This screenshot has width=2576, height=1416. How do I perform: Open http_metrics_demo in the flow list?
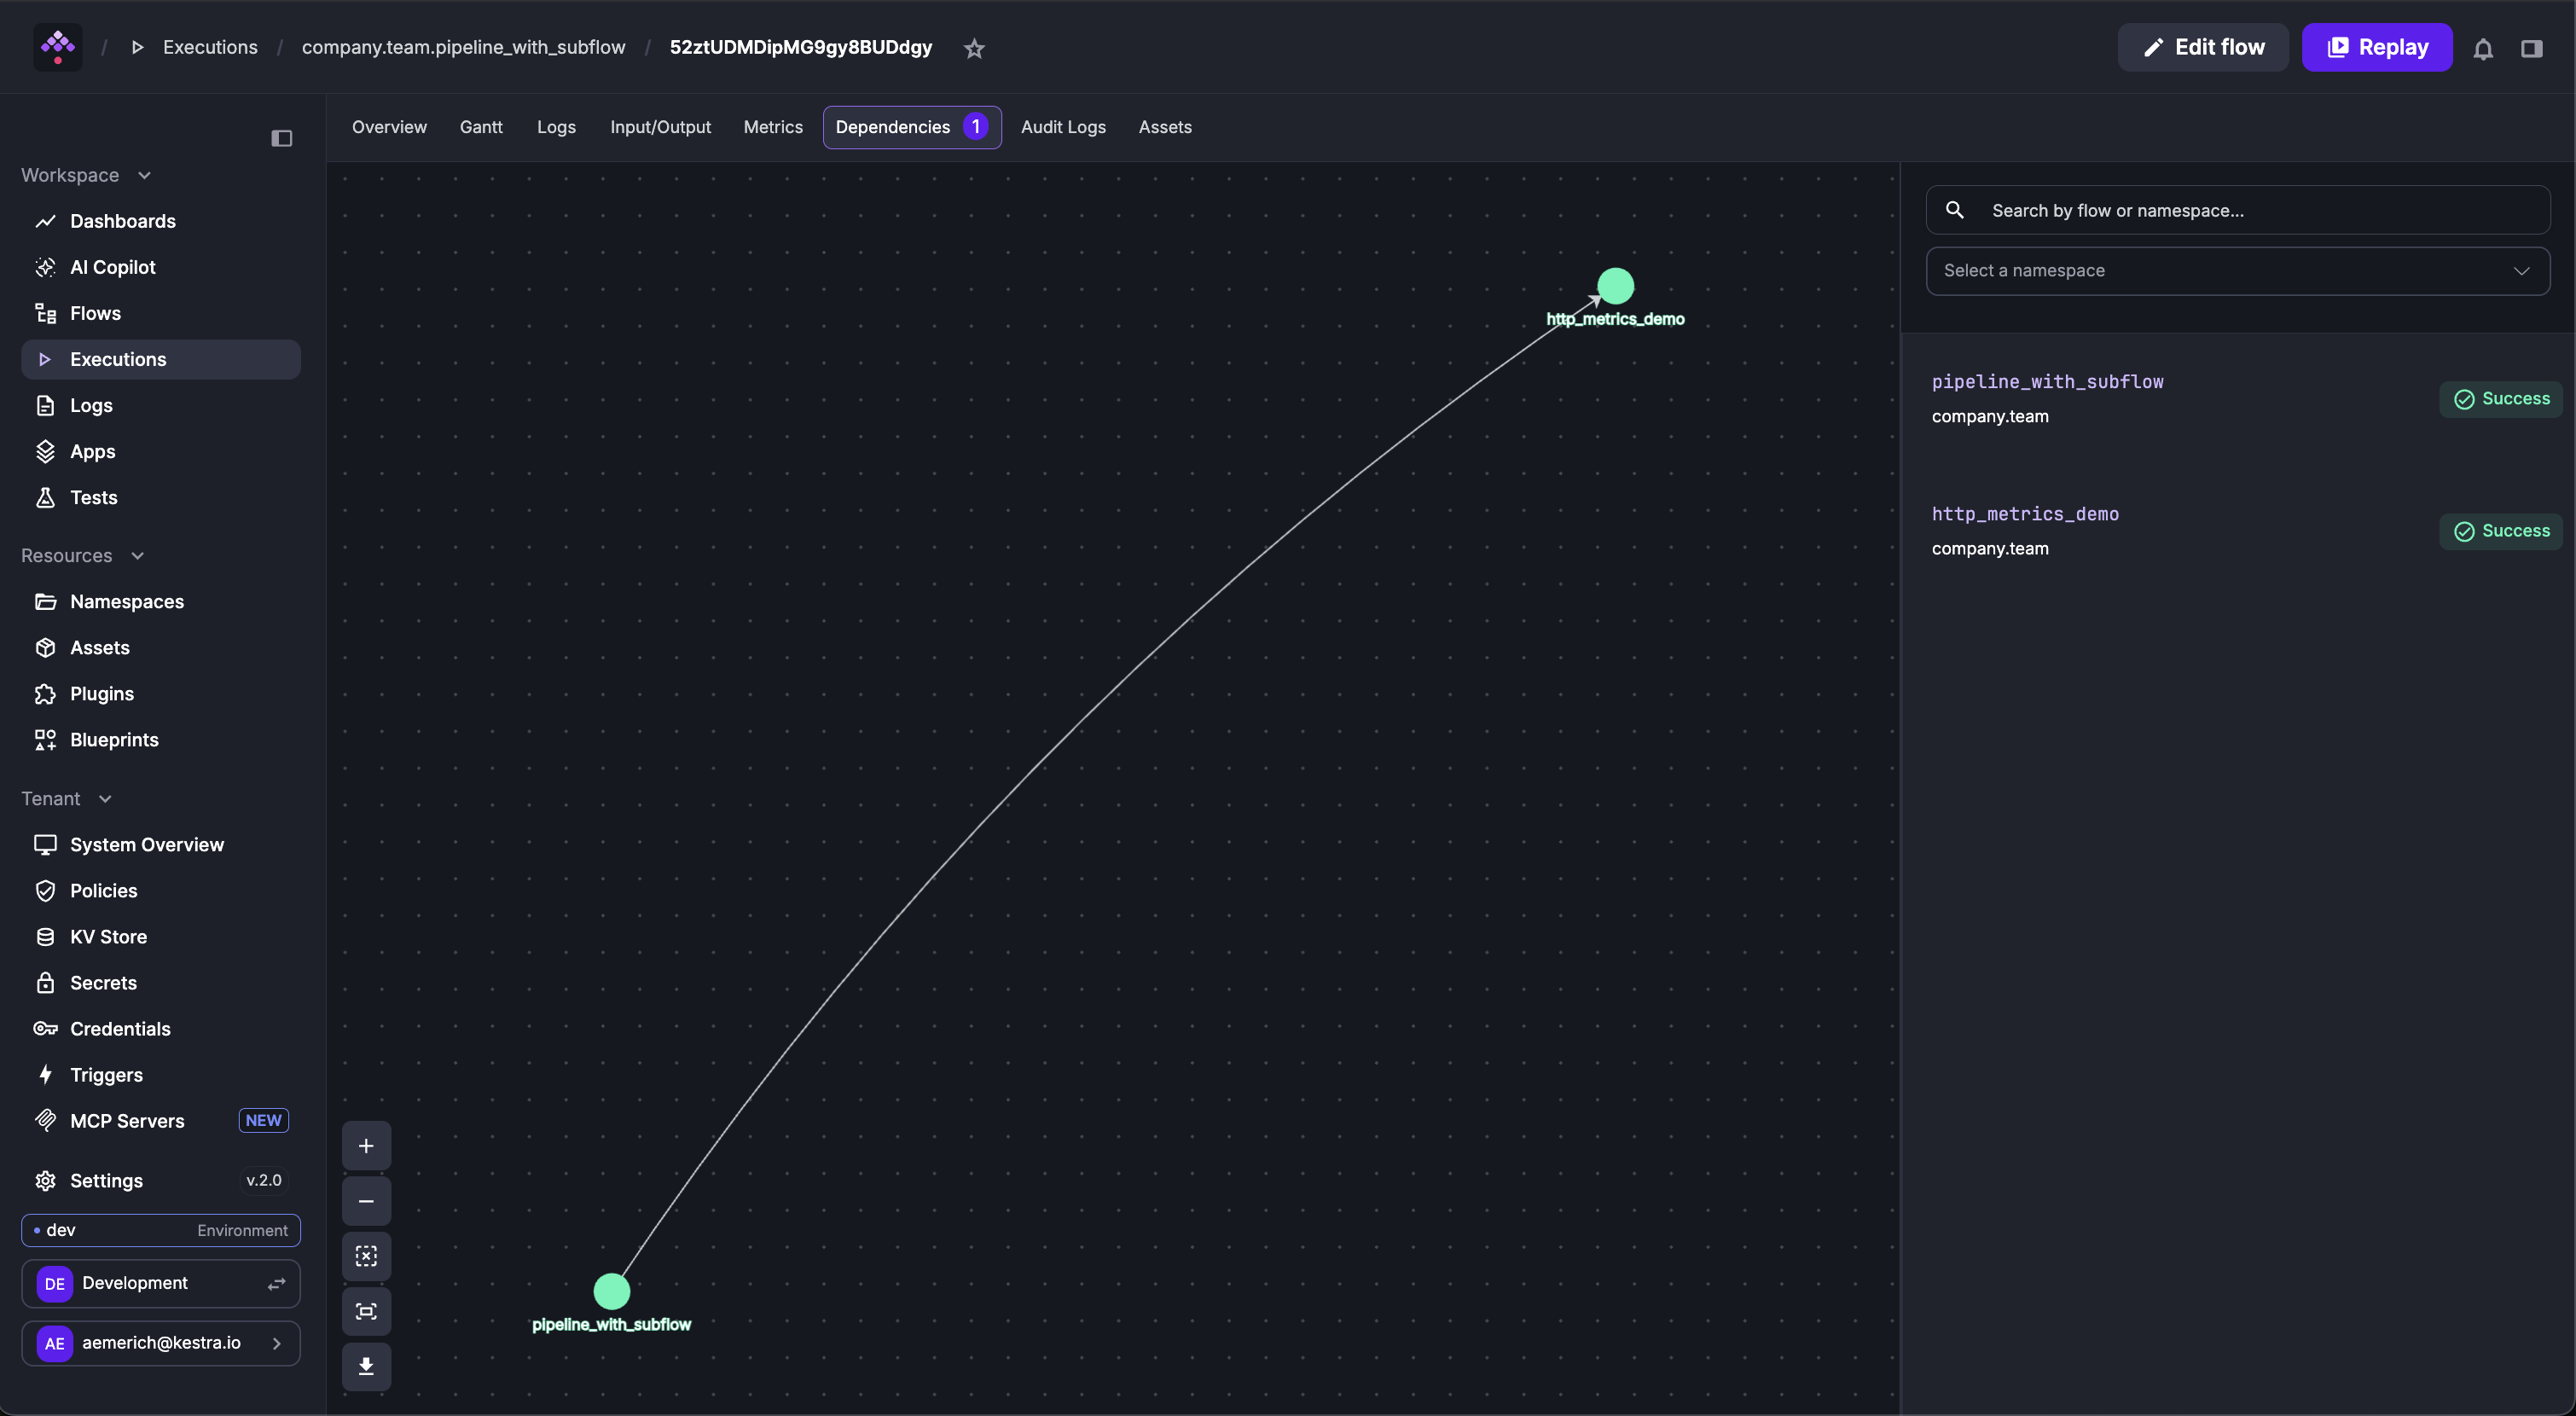pyautogui.click(x=2025, y=513)
